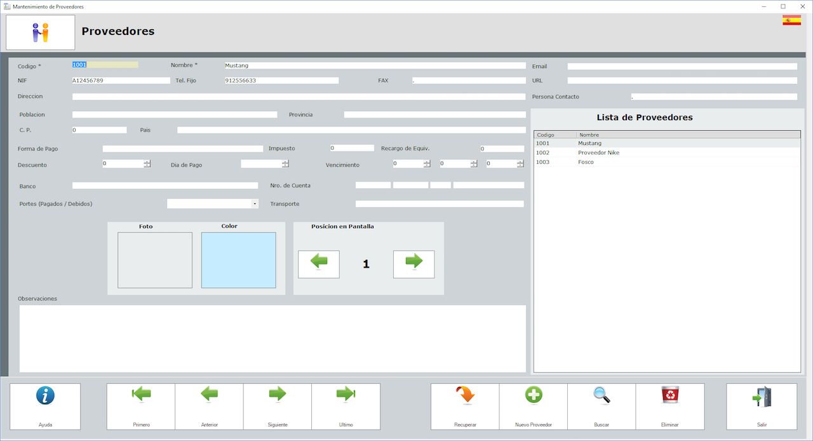Viewport: 813px width, 441px height.
Task: Open Buscar magnifying glass search
Action: [601, 406]
